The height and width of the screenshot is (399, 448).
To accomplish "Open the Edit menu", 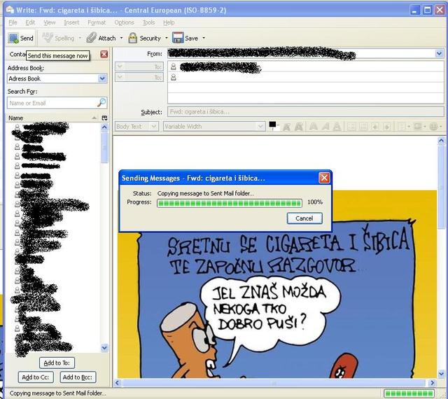I will point(30,22).
